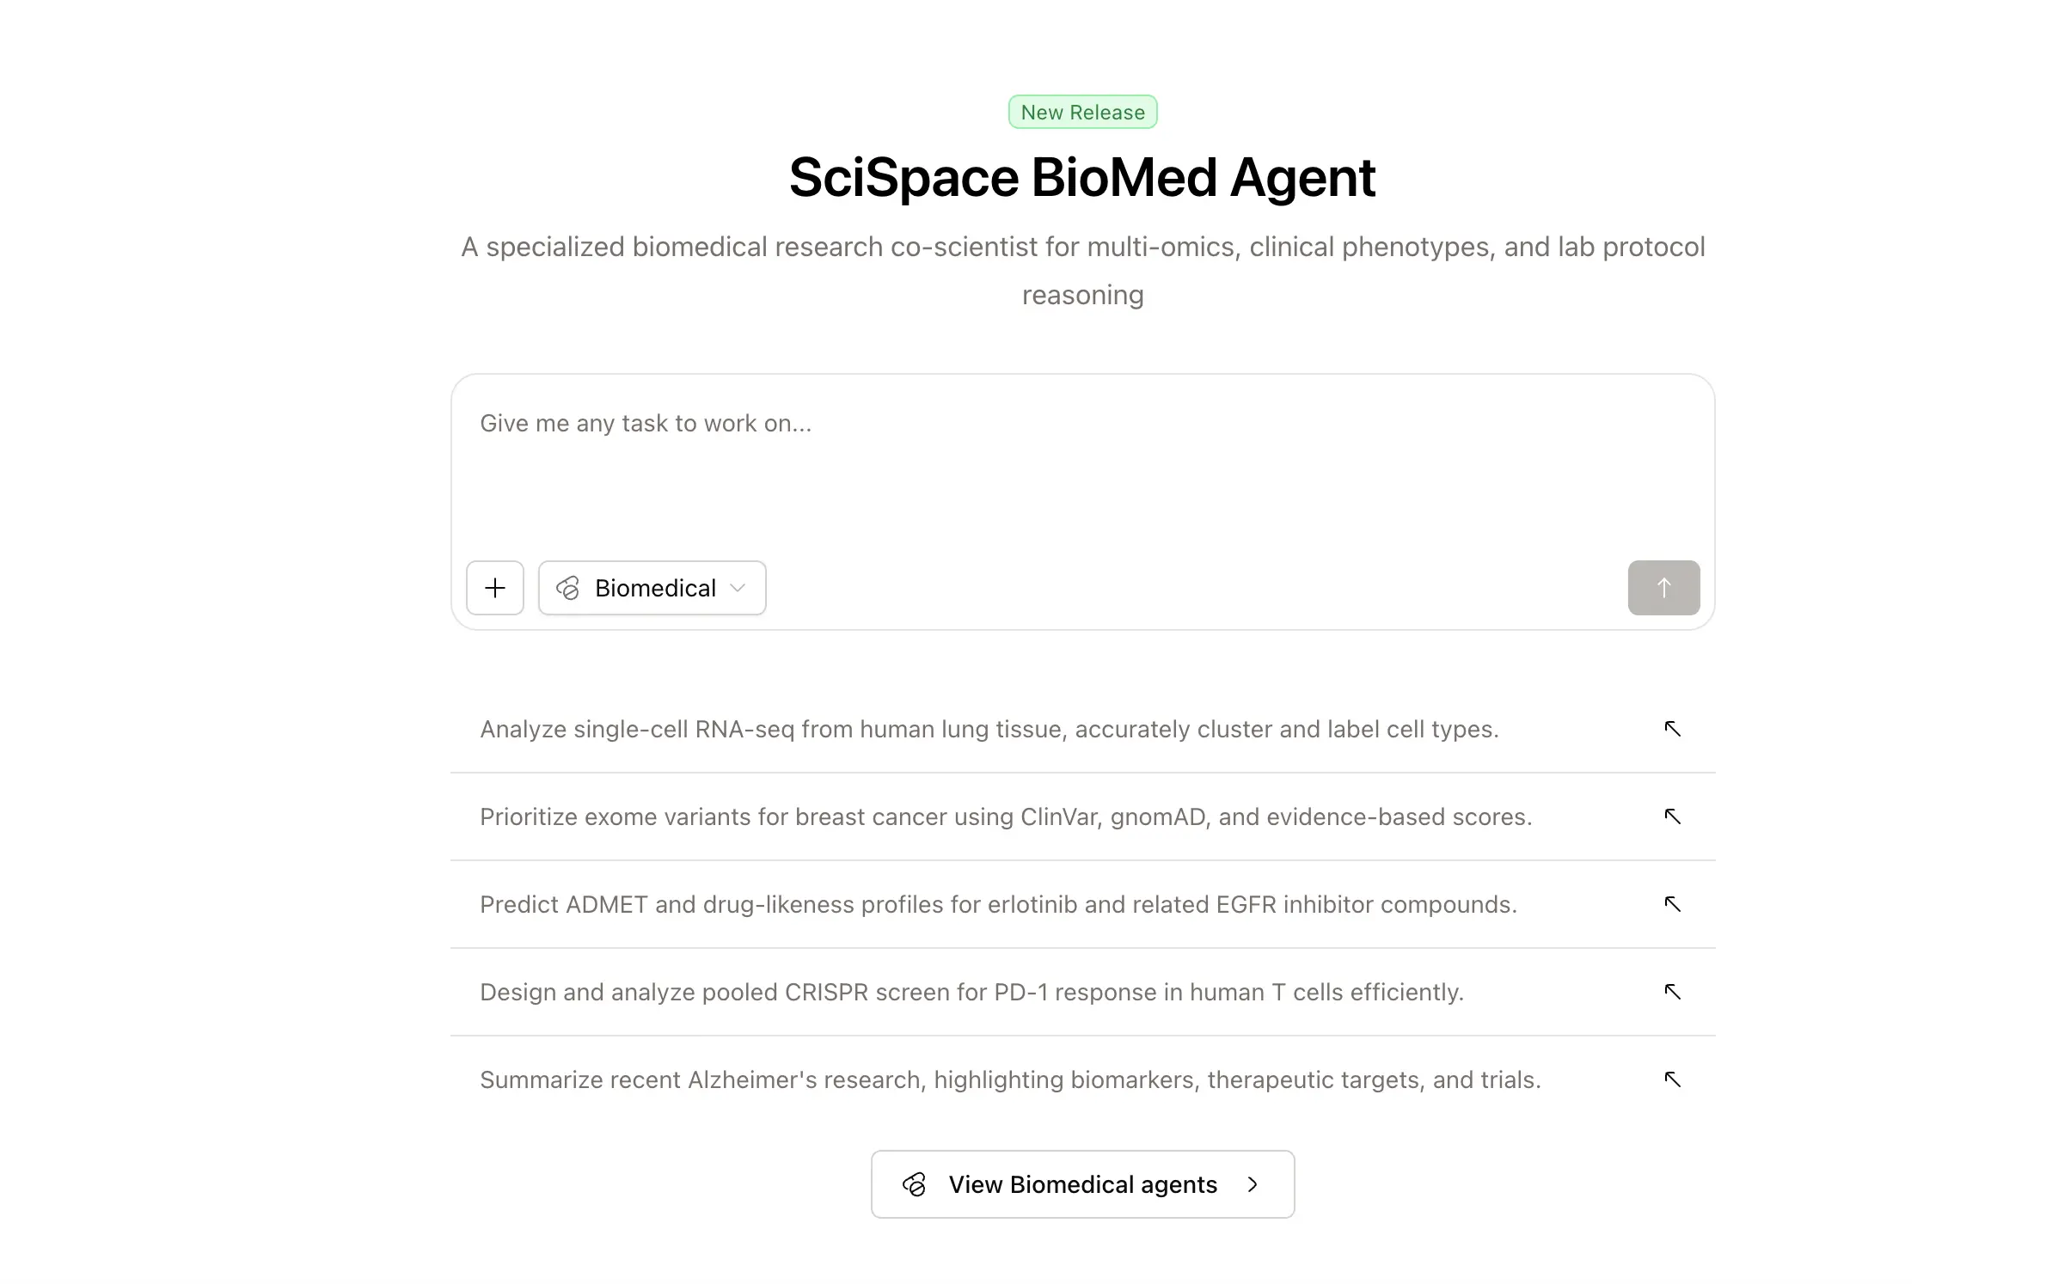2058x1284 pixels.
Task: Click the arrow icon next to the Alzheimer's suggestion
Action: pos(1672,1079)
